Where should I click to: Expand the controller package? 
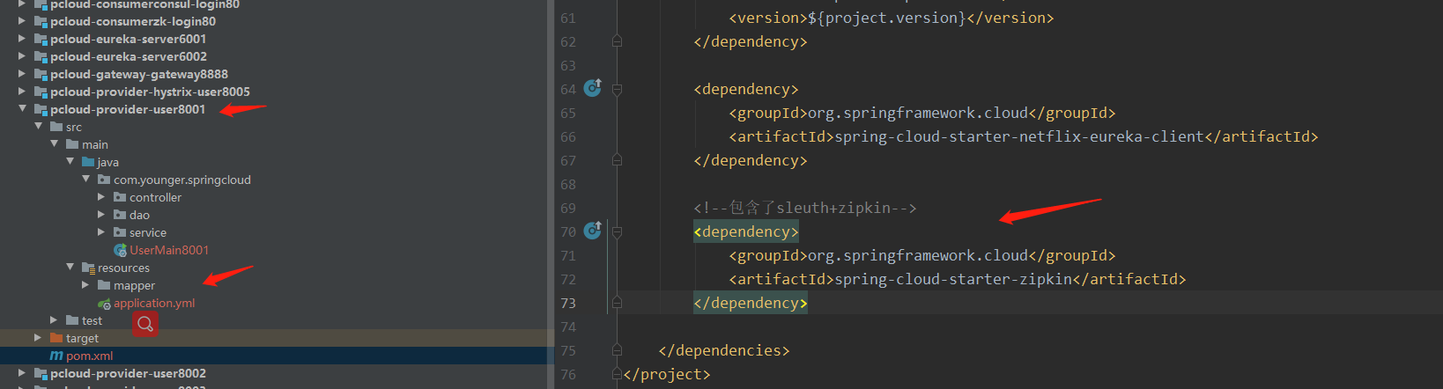(101, 197)
